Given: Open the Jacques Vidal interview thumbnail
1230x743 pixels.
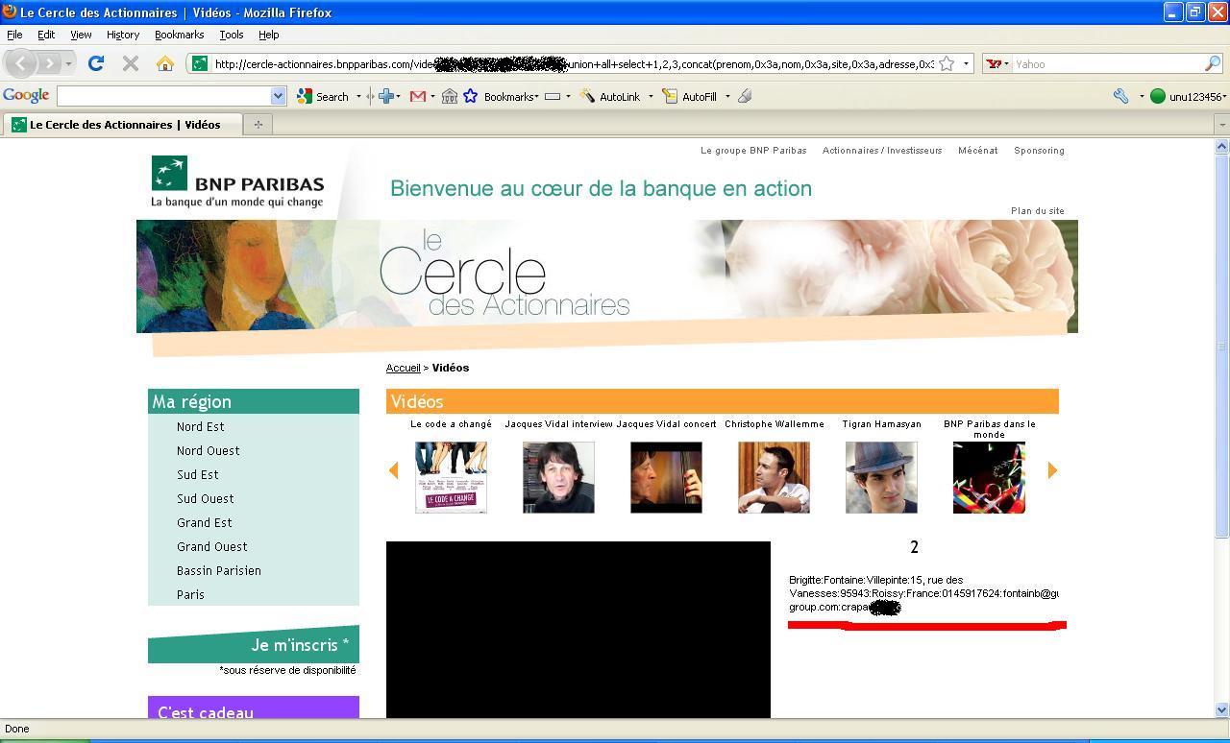Looking at the screenshot, I should pos(558,477).
